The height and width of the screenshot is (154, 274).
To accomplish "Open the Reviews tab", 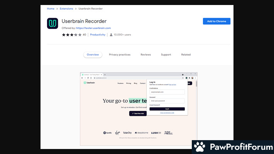I will 145,55.
